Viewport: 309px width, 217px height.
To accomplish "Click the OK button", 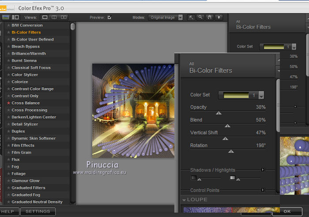I will [x=287, y=212].
